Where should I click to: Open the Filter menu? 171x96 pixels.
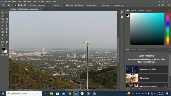tap(34, 2)
